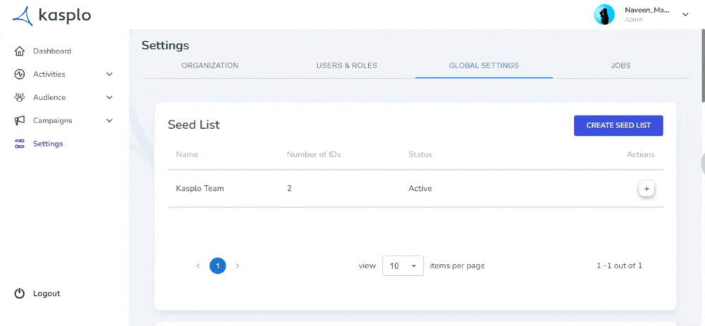The height and width of the screenshot is (326, 705).
Task: Click the Campaigns menu label
Action: click(52, 120)
